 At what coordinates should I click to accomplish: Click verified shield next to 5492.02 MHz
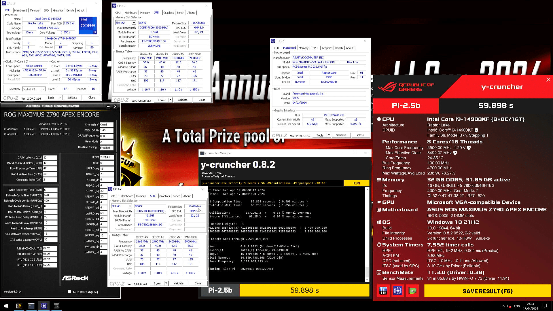(x=455, y=153)
